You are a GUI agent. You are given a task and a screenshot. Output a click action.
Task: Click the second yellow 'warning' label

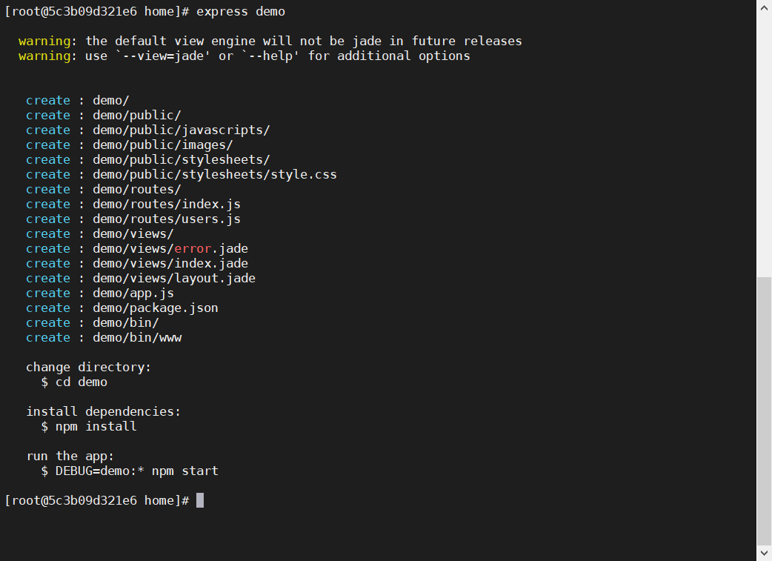[44, 56]
